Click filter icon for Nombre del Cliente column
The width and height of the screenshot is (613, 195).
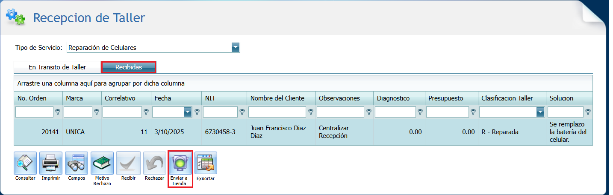310,112
